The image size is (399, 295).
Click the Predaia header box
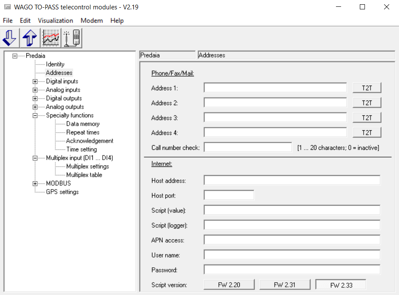pyautogui.click(x=167, y=55)
